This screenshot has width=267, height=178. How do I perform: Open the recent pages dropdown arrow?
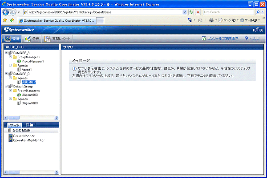pyautogui.click(x=19, y=12)
